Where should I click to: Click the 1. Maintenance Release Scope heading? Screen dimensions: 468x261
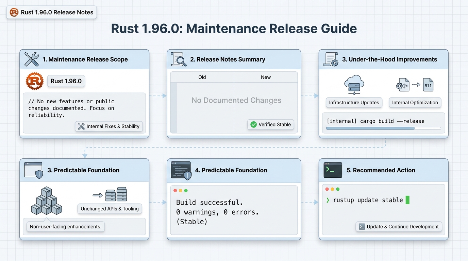[85, 59]
